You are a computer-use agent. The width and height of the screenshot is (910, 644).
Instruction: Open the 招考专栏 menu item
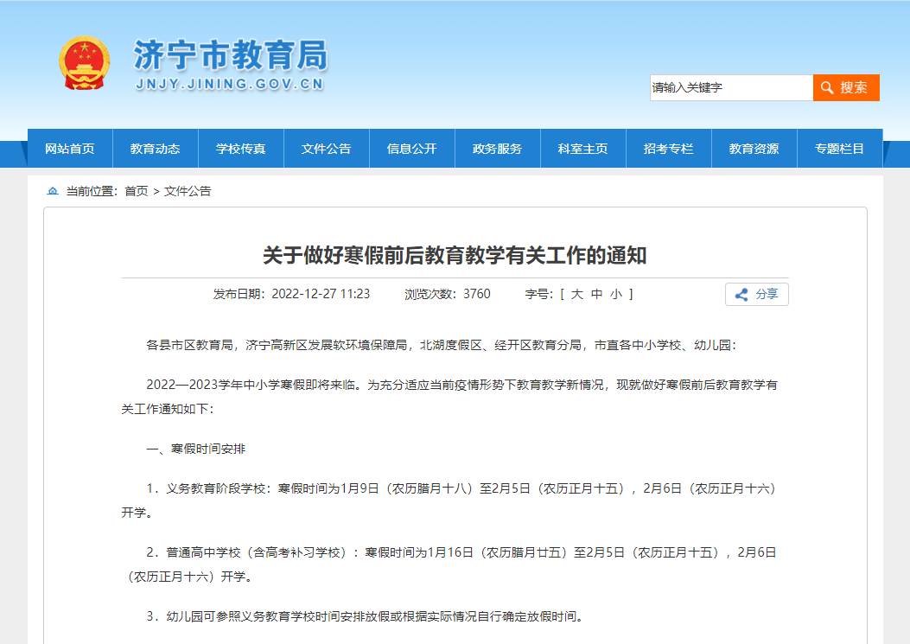[x=669, y=148]
